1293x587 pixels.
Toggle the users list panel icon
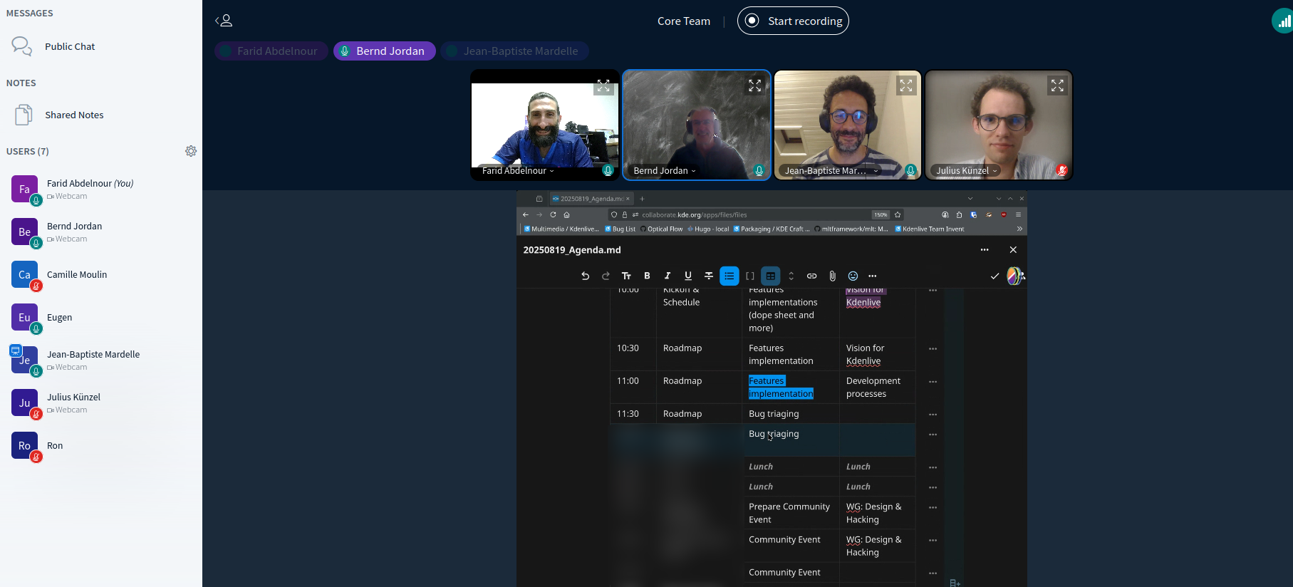[224, 21]
